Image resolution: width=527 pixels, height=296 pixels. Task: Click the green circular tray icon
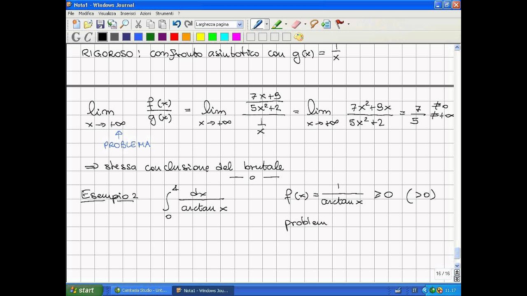(x=432, y=291)
